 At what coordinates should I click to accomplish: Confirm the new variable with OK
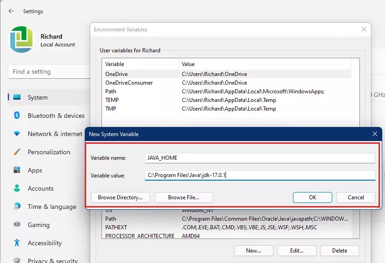tap(312, 197)
